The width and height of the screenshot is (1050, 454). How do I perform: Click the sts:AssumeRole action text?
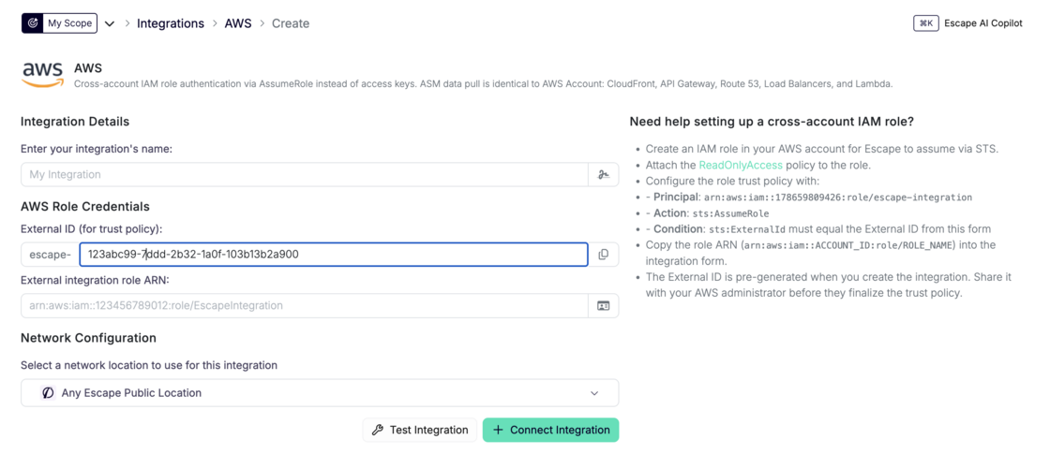[x=730, y=213]
